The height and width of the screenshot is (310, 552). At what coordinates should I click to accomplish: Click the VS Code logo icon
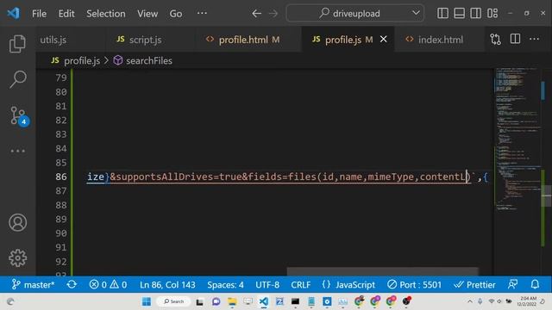14,14
